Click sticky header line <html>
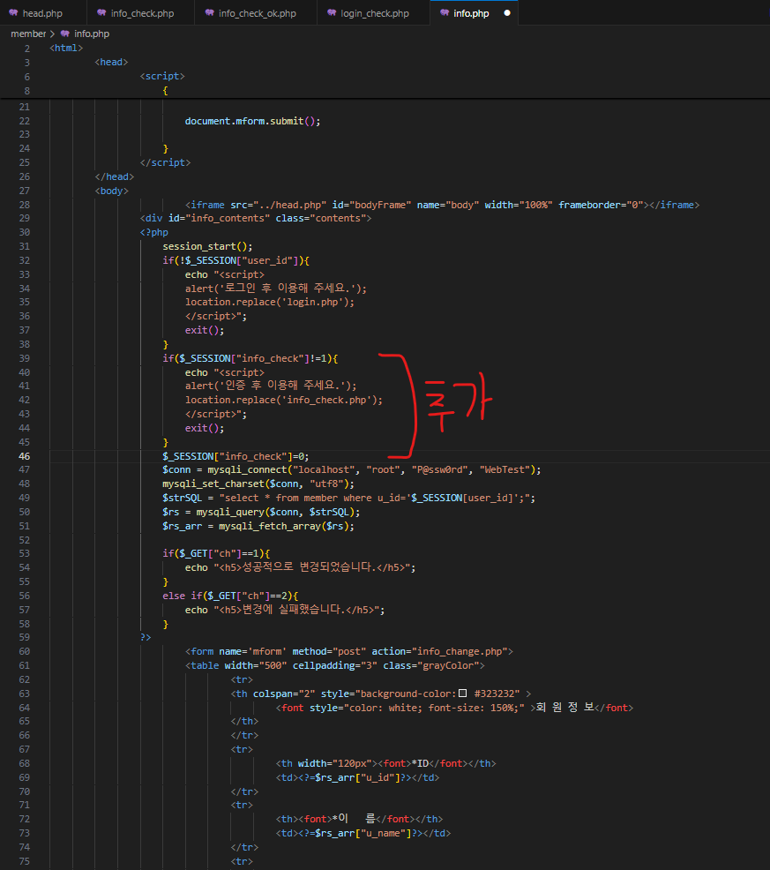770x870 pixels. pyautogui.click(x=66, y=49)
